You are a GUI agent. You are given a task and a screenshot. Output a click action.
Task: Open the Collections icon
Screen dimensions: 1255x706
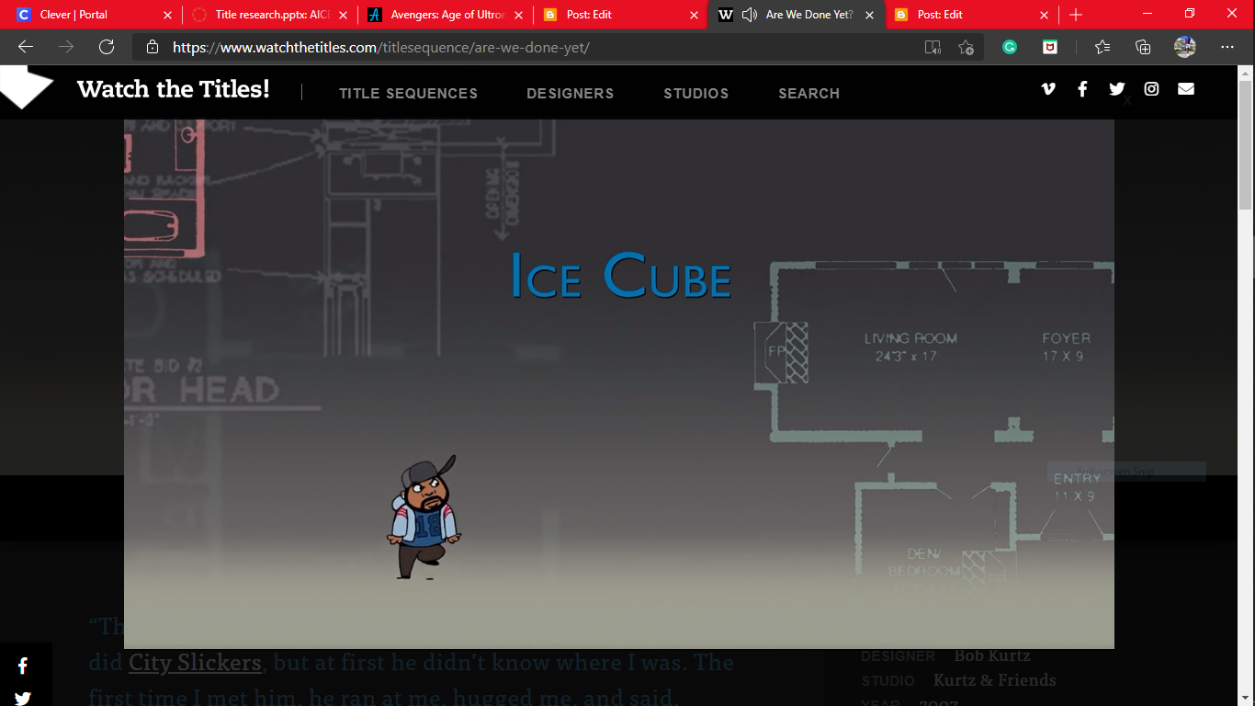pos(1143,47)
